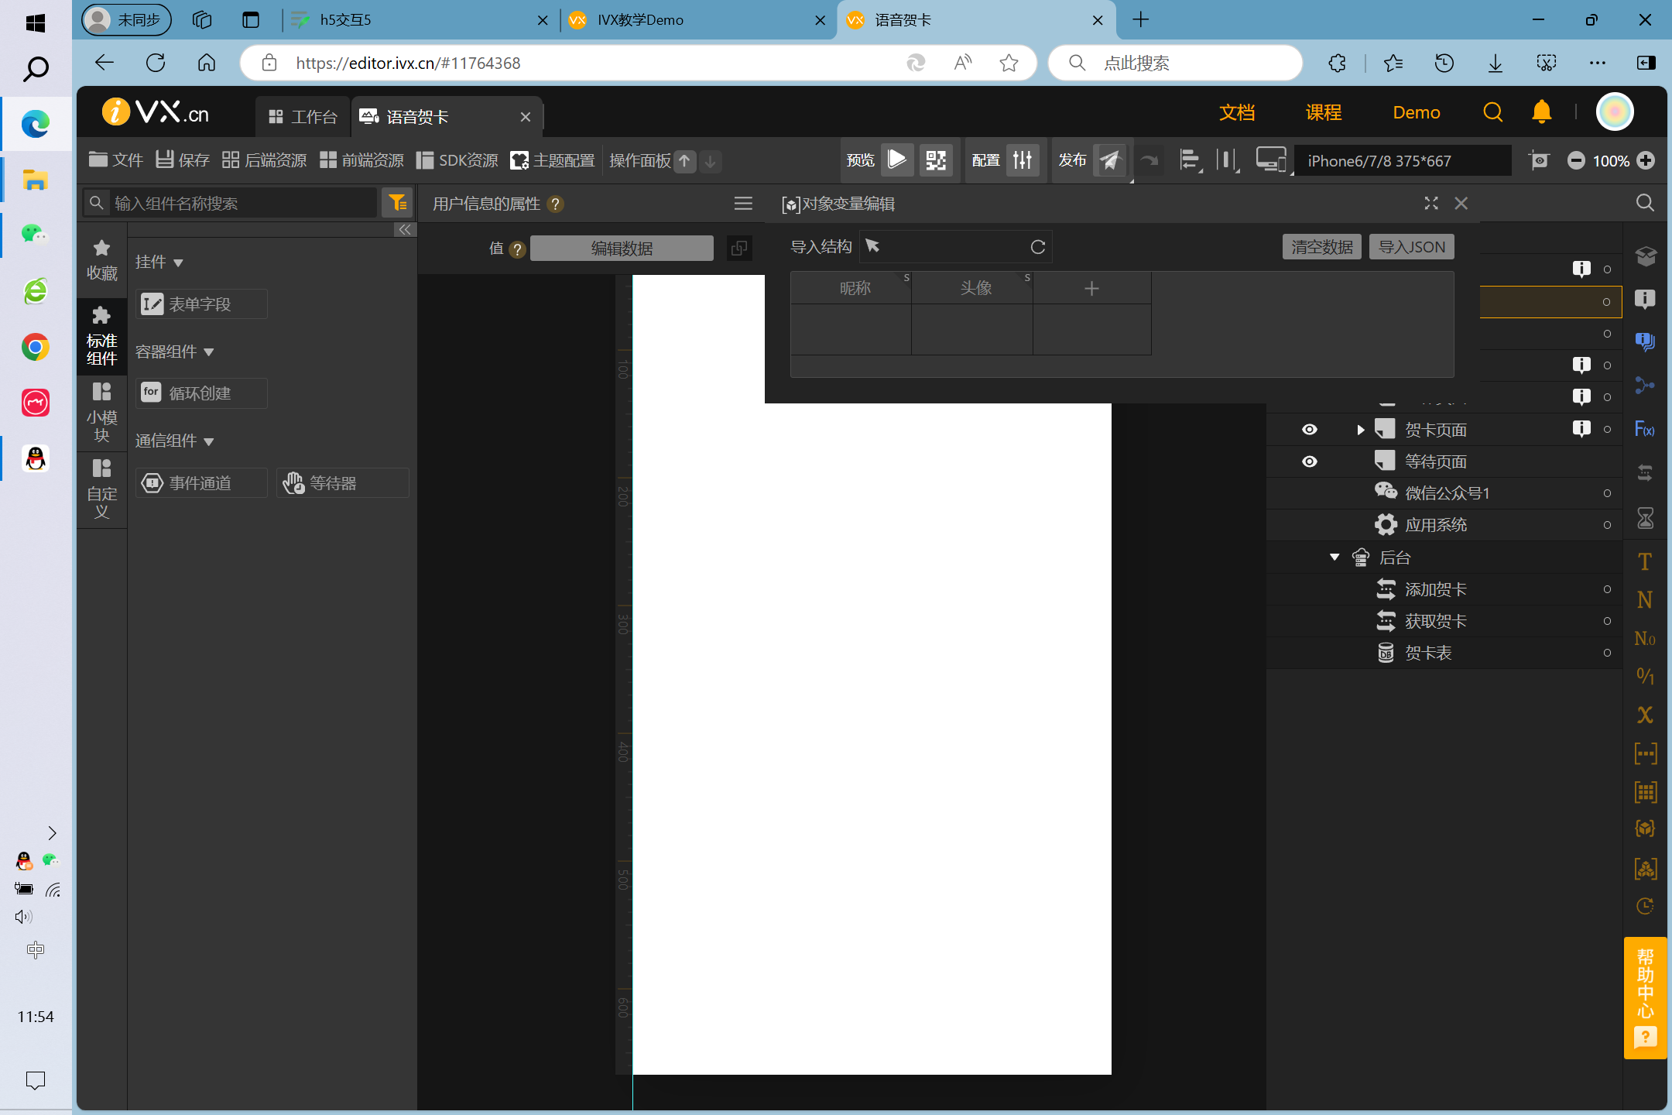Click the preview play button in toolbar

coord(898,160)
